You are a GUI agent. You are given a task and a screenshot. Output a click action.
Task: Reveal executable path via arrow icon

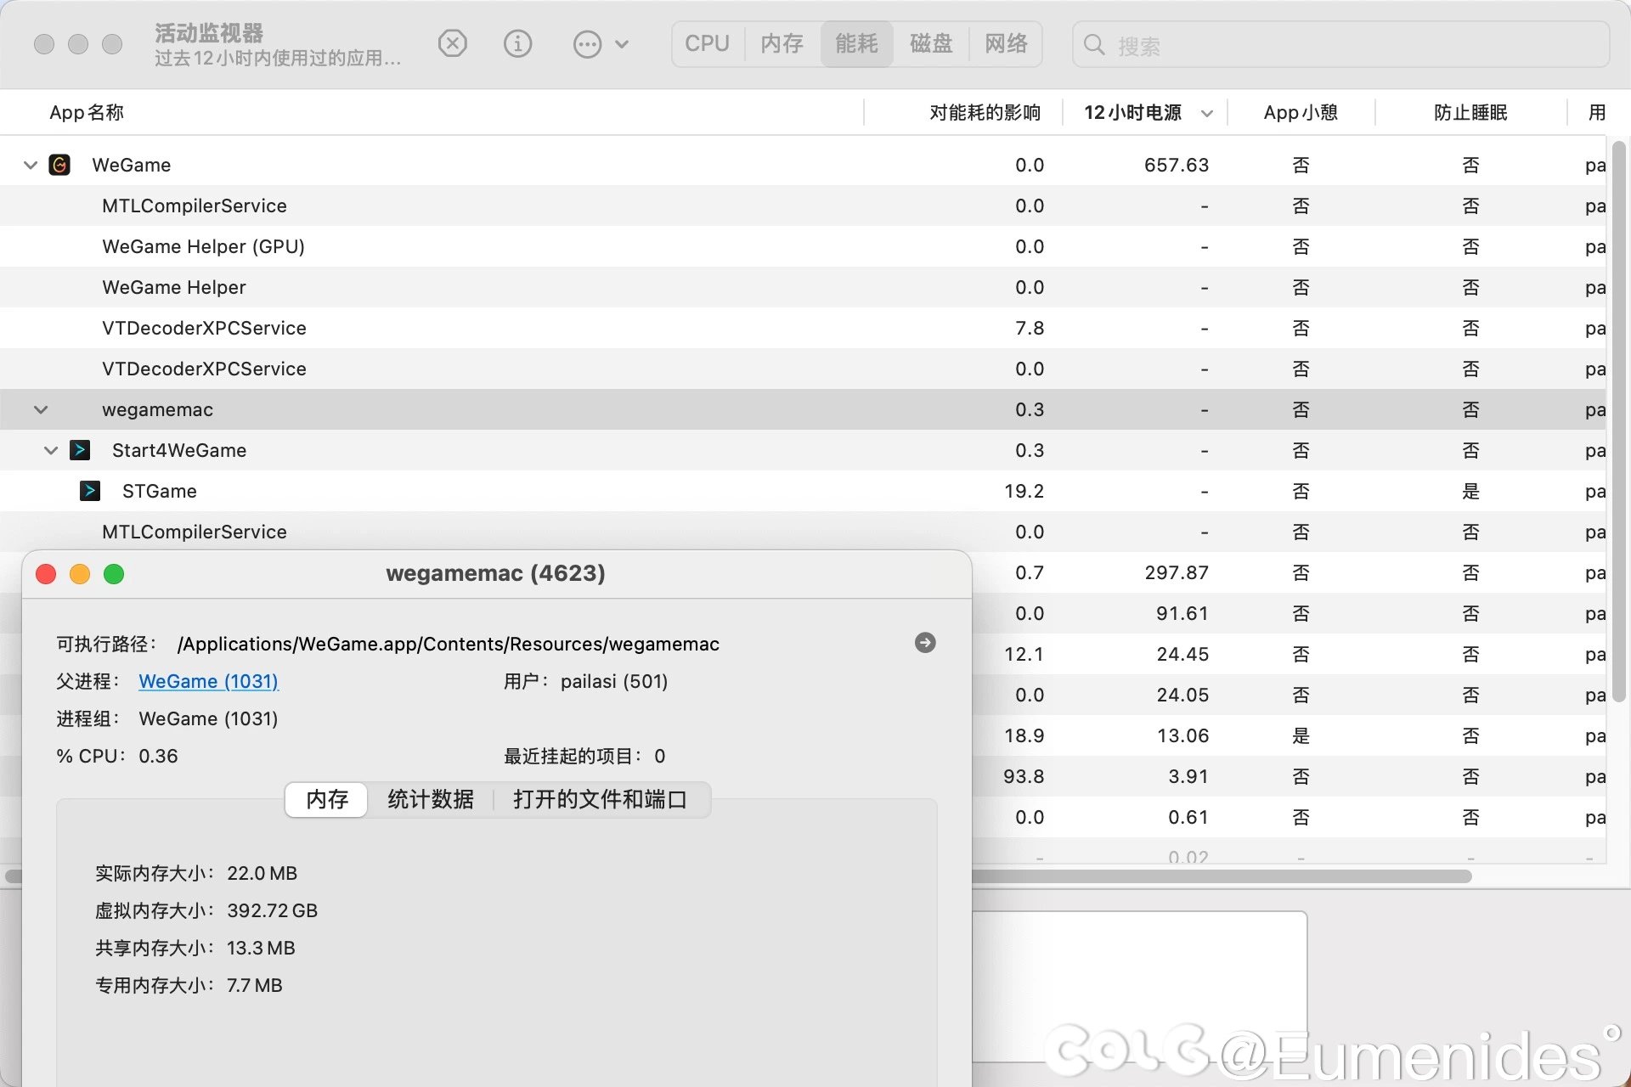click(925, 643)
